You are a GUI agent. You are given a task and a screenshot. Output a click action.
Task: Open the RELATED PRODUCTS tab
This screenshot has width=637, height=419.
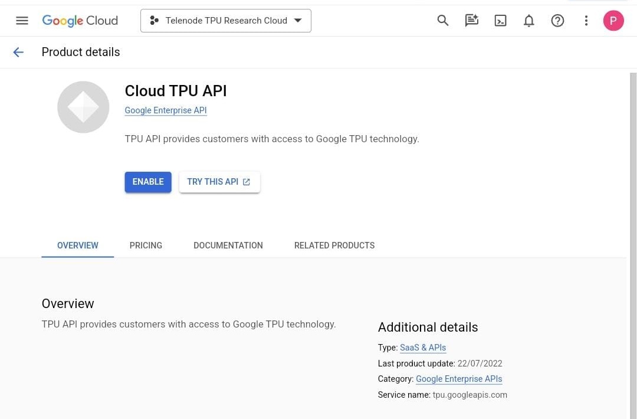click(334, 245)
